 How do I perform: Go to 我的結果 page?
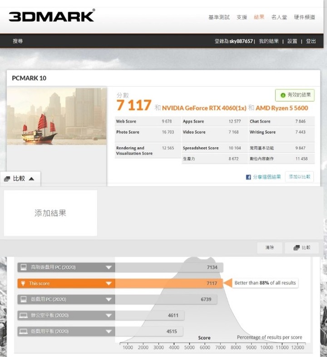coord(269,41)
